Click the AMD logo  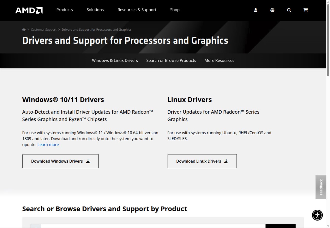[29, 10]
